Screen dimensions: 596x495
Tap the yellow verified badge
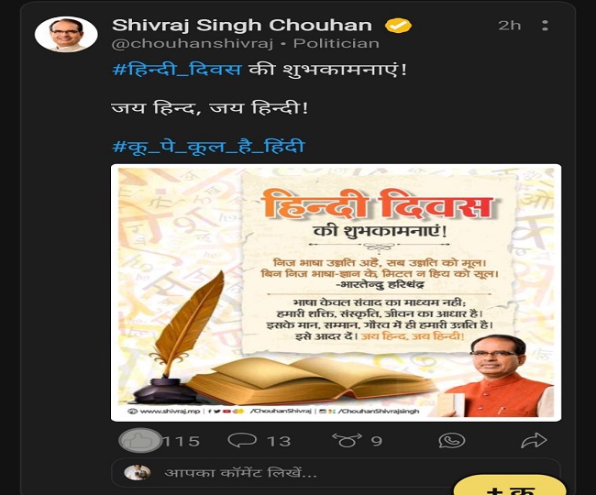[398, 26]
